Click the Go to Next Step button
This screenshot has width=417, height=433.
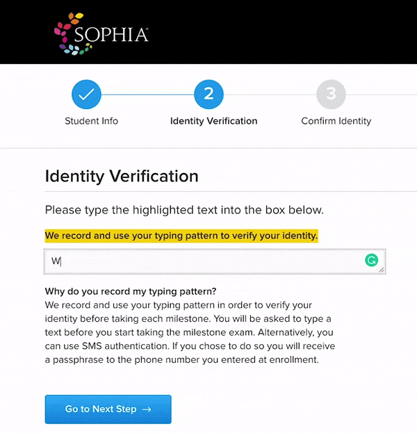coord(108,409)
